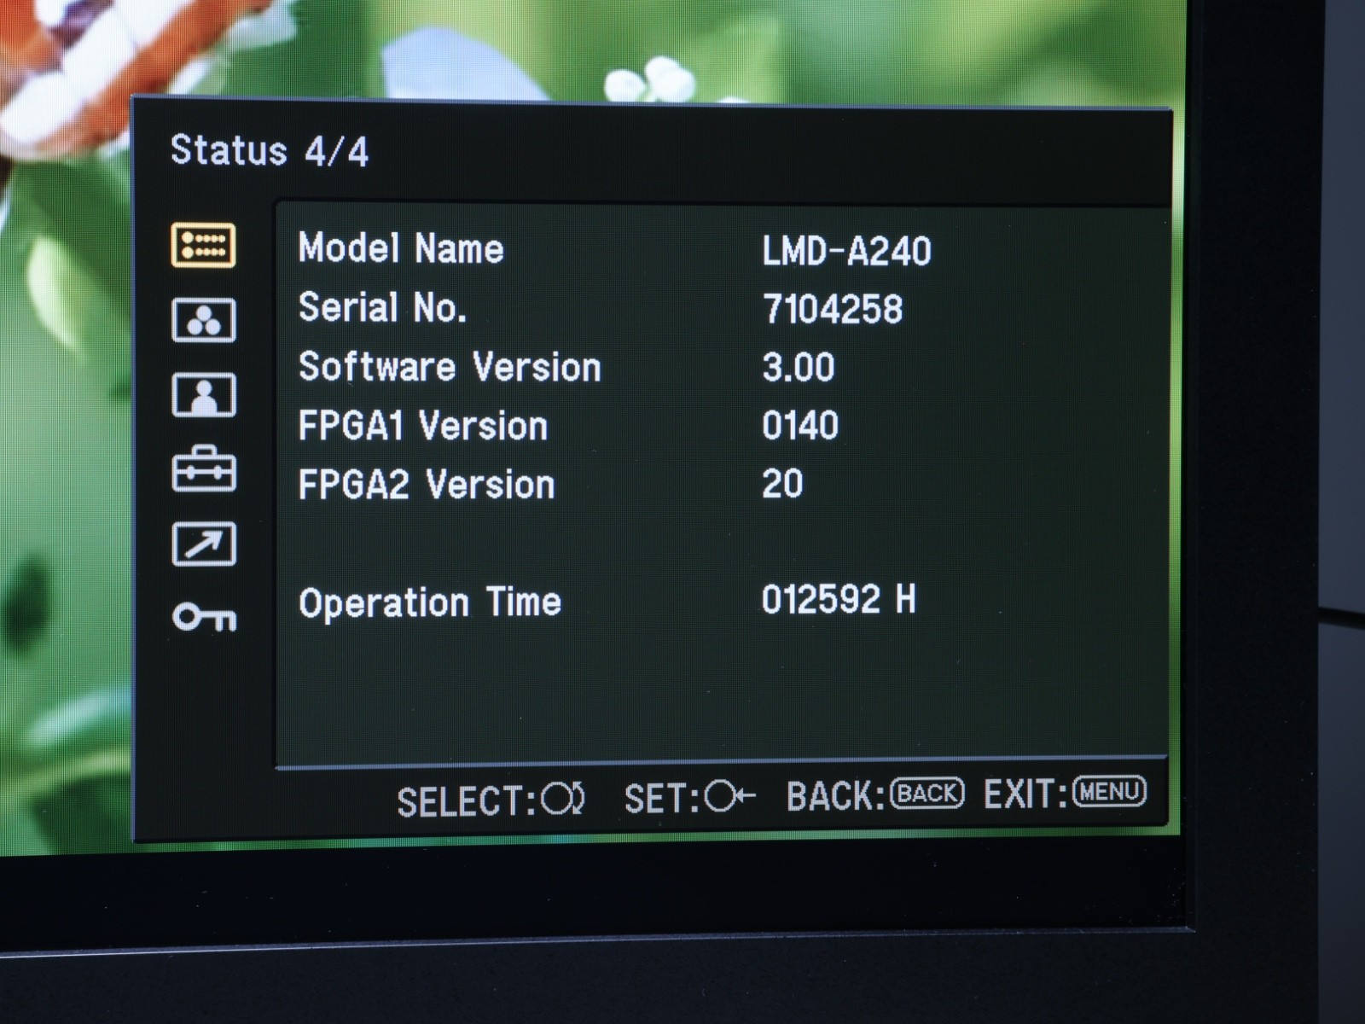Click the SELECT: hint text

click(x=467, y=801)
